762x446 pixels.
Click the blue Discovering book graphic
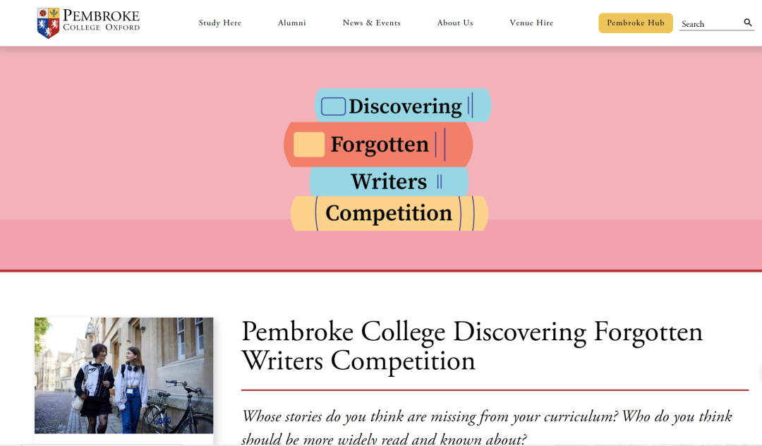[x=403, y=105]
